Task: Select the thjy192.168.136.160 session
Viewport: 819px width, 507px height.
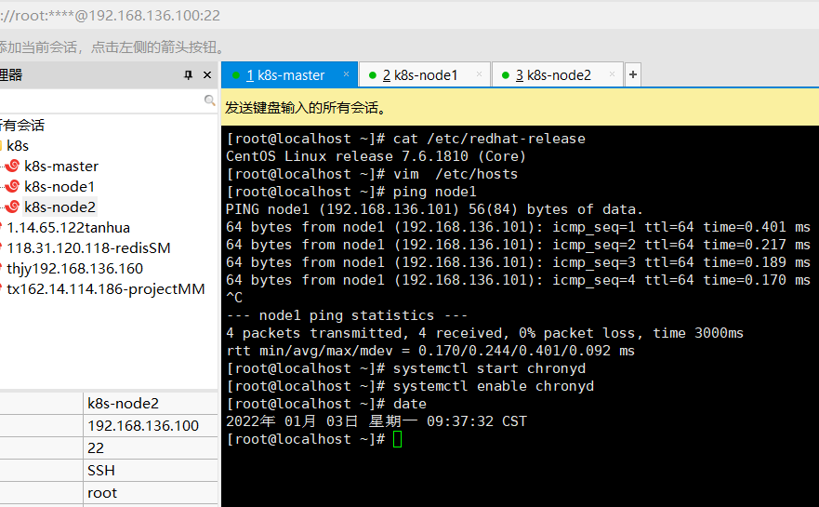Action: tap(74, 268)
